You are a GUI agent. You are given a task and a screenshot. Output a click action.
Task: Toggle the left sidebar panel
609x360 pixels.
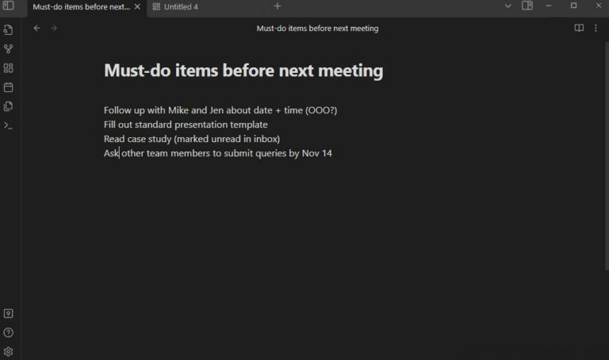tap(8, 6)
